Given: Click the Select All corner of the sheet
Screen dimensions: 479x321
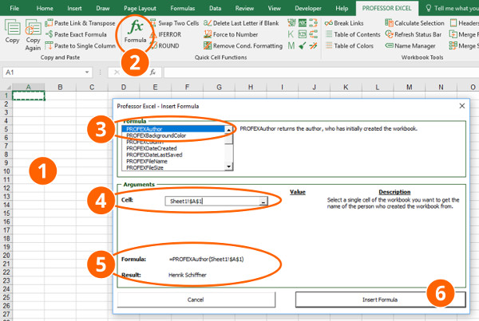Looking at the screenshot, I should (6, 87).
